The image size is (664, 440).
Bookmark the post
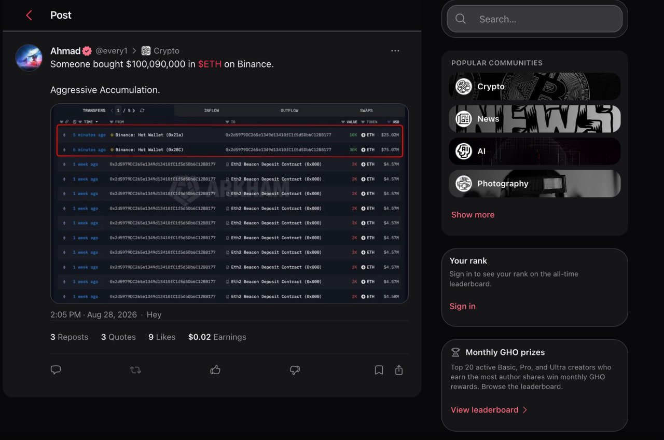pos(379,370)
